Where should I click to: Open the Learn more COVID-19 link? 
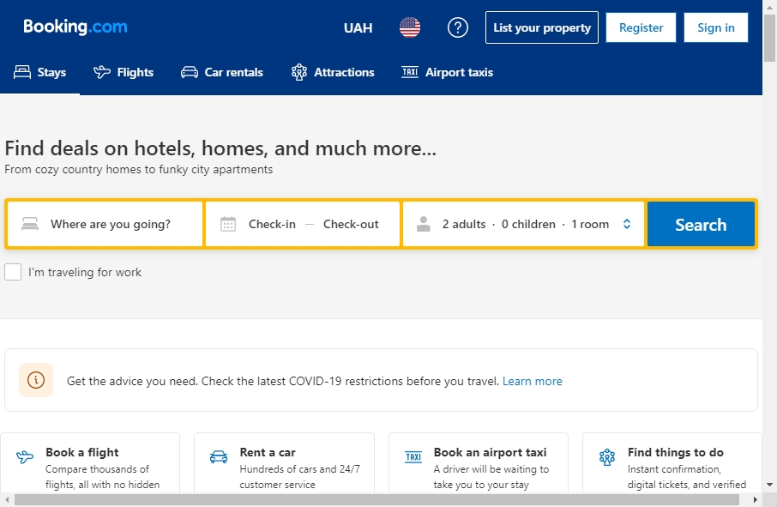pyautogui.click(x=533, y=381)
